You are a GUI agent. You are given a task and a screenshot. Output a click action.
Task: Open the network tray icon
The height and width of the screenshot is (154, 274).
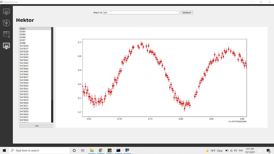pyautogui.click(x=231, y=150)
